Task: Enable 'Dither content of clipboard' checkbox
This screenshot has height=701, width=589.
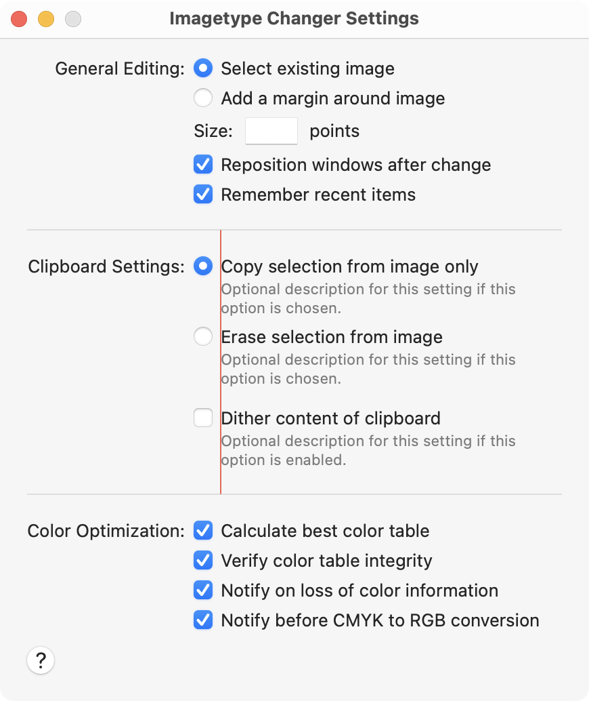Action: click(x=203, y=418)
